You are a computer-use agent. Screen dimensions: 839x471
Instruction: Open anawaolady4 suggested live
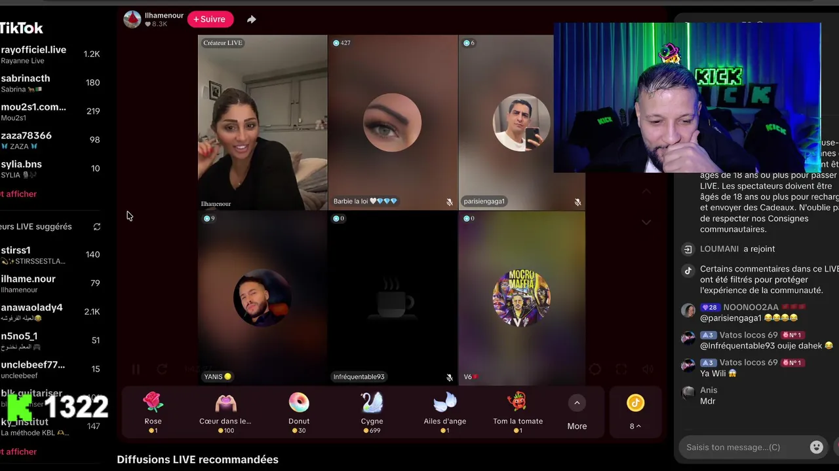[51, 312]
